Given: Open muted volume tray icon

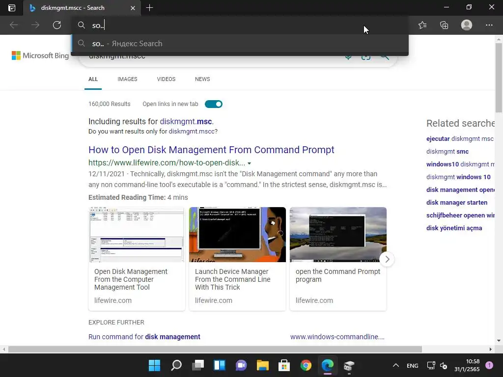Looking at the screenshot, I should pyautogui.click(x=444, y=365).
